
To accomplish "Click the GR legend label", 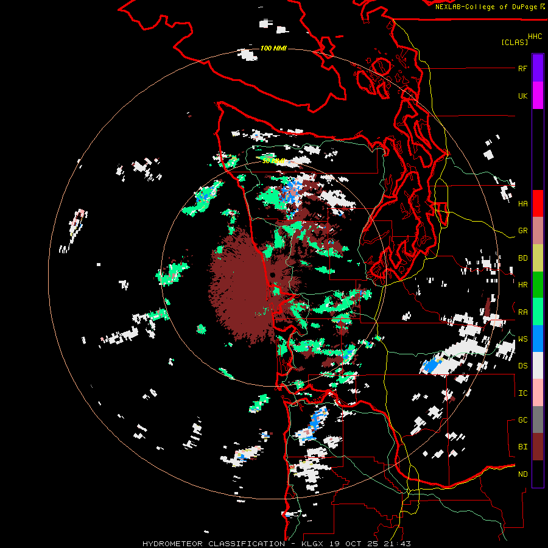I will (522, 231).
